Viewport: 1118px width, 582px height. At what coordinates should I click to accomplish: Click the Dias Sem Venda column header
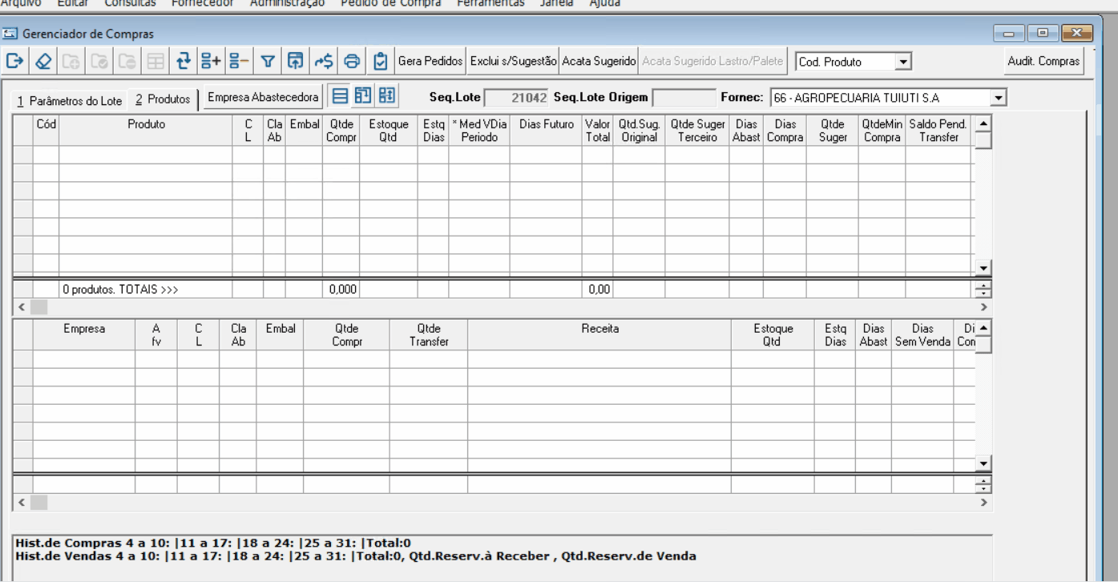coord(922,334)
